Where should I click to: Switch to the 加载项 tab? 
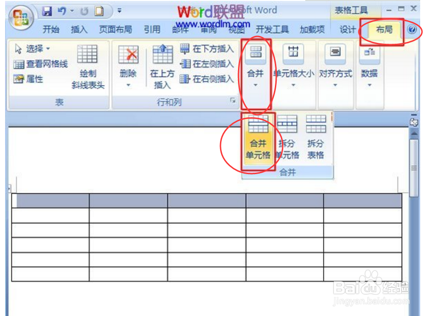(312, 29)
